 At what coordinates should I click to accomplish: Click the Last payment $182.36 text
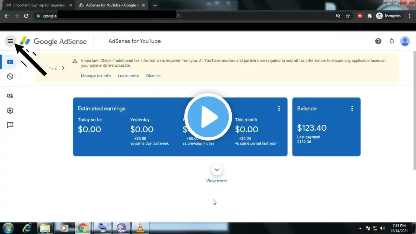point(309,139)
